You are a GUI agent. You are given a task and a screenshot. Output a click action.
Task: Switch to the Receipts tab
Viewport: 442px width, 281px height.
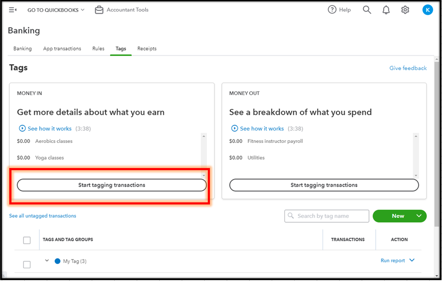pos(147,49)
